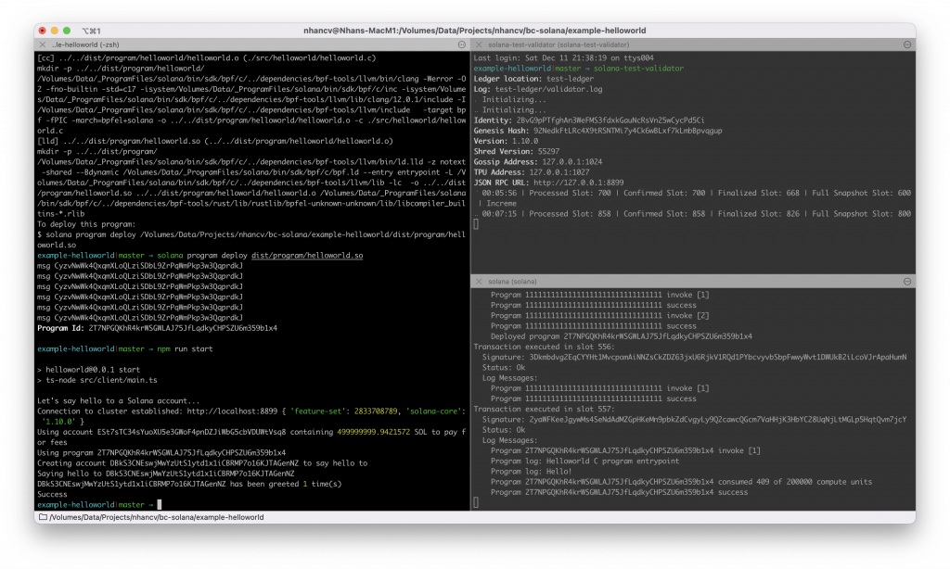Click the JSON RPC URL http://127.0.0.1:8899
The image size is (950, 569).
click(x=579, y=183)
